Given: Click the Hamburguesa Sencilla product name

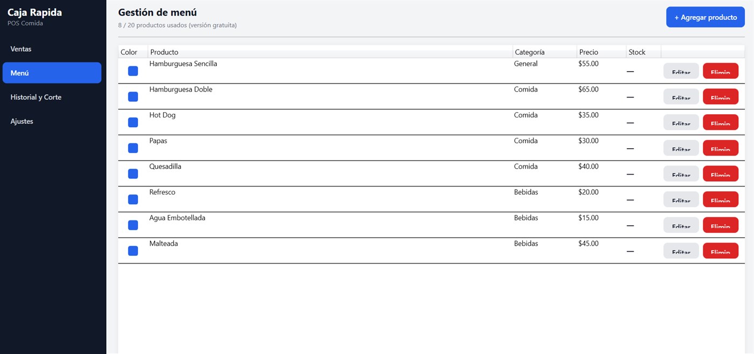Looking at the screenshot, I should click(183, 64).
